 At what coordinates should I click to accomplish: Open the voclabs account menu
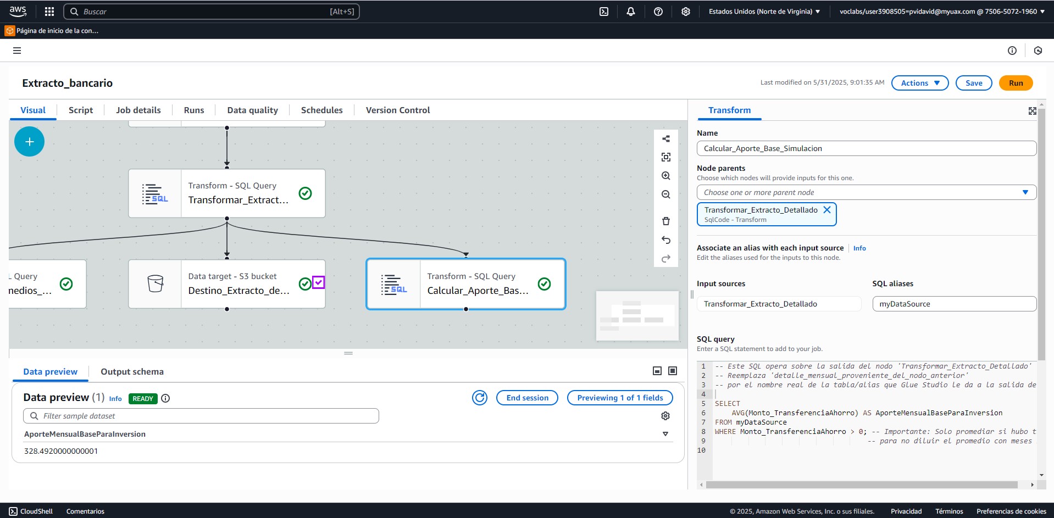pos(942,12)
